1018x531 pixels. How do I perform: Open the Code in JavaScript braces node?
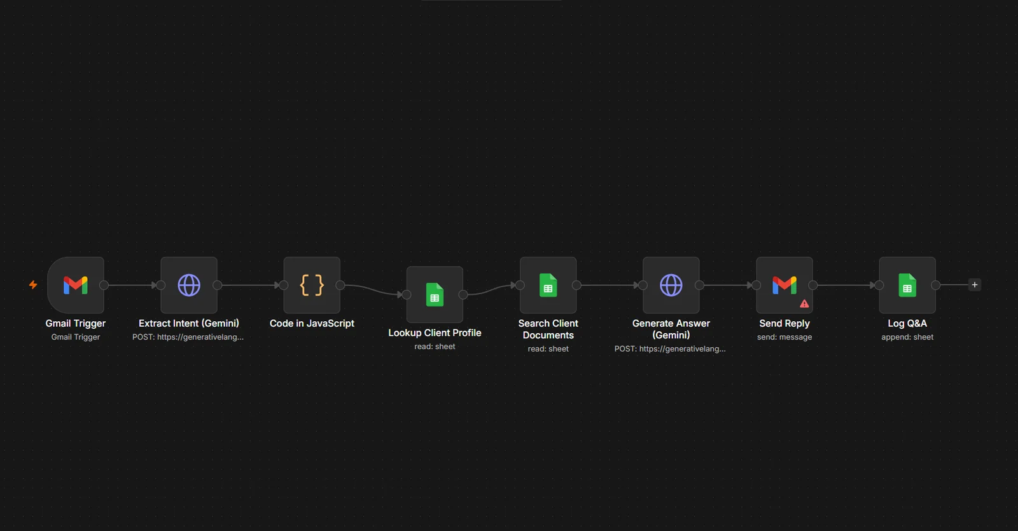(x=312, y=285)
